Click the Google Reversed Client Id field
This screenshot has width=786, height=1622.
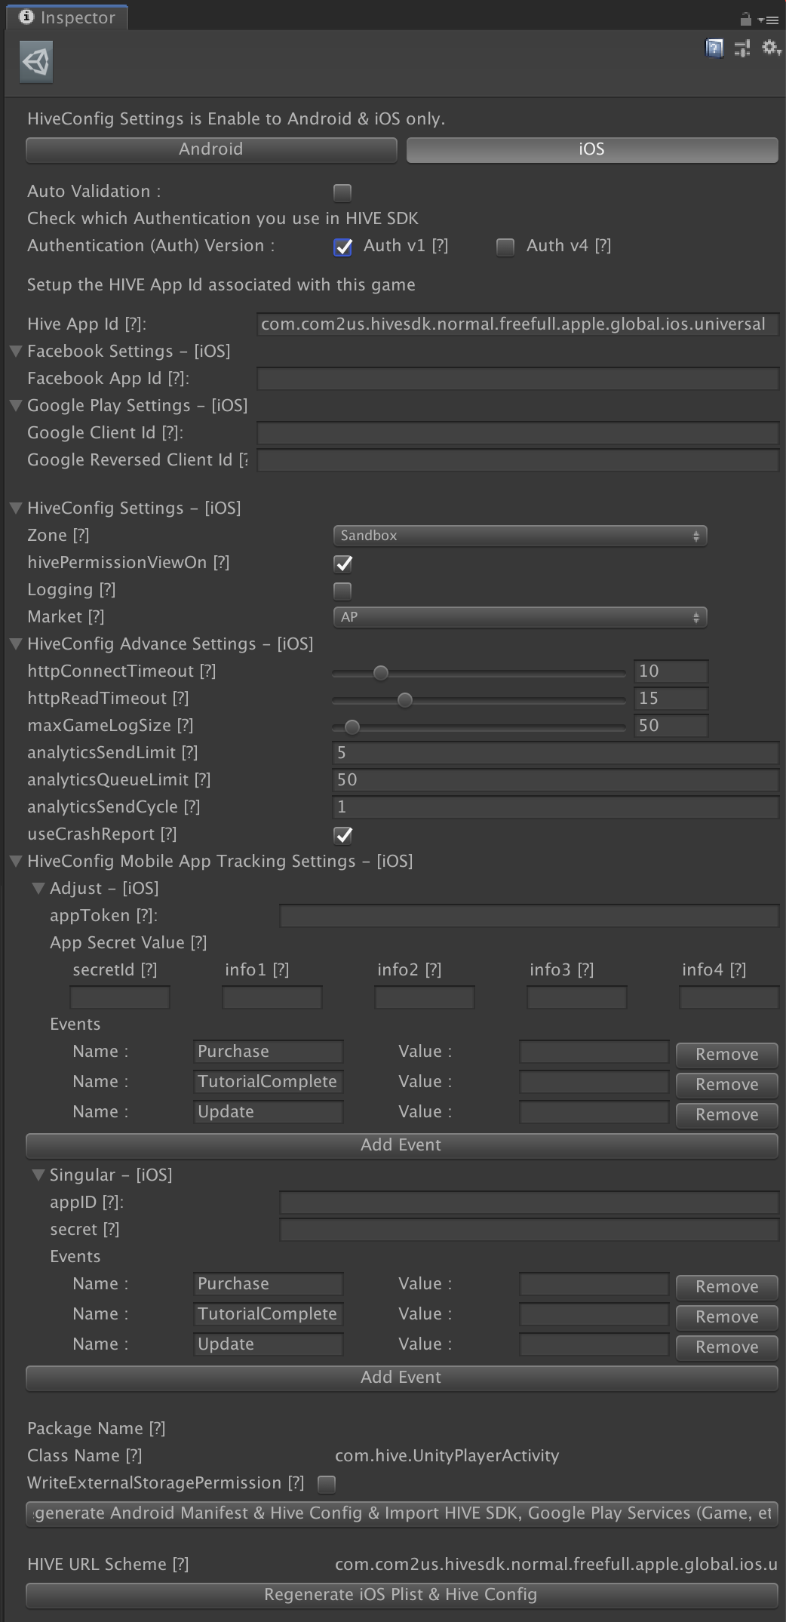click(517, 460)
